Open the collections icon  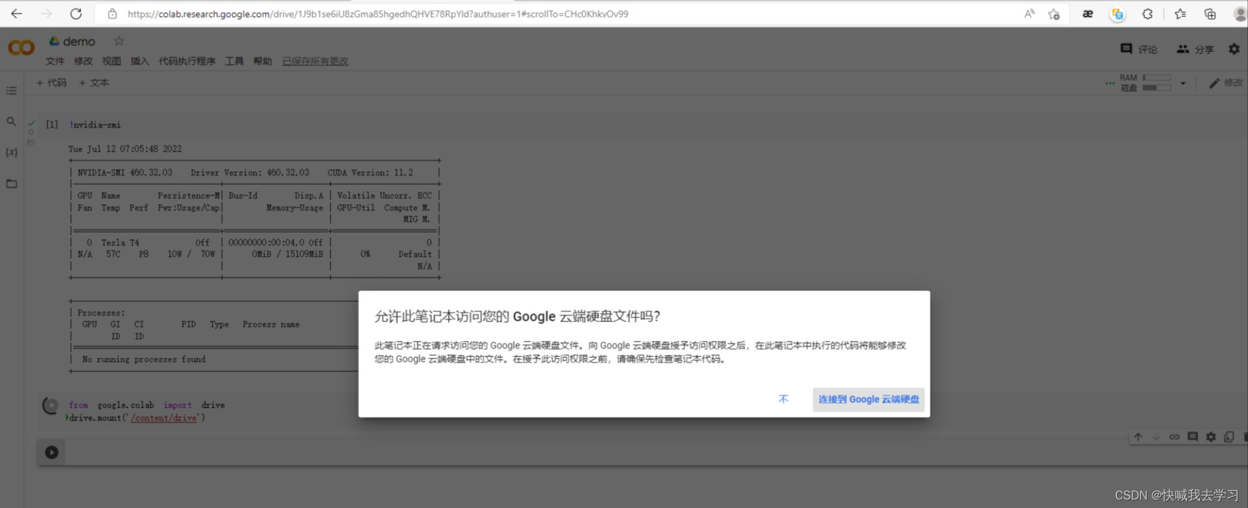click(1210, 14)
